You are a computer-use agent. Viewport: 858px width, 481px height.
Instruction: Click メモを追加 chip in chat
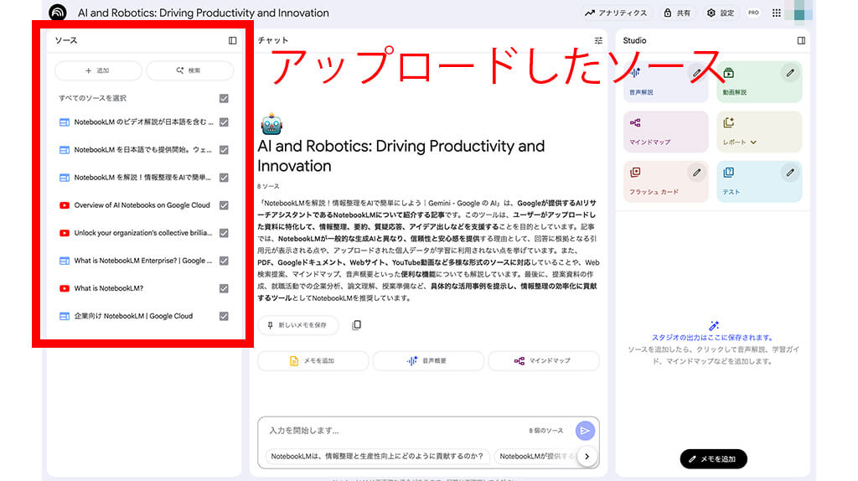coord(313,361)
